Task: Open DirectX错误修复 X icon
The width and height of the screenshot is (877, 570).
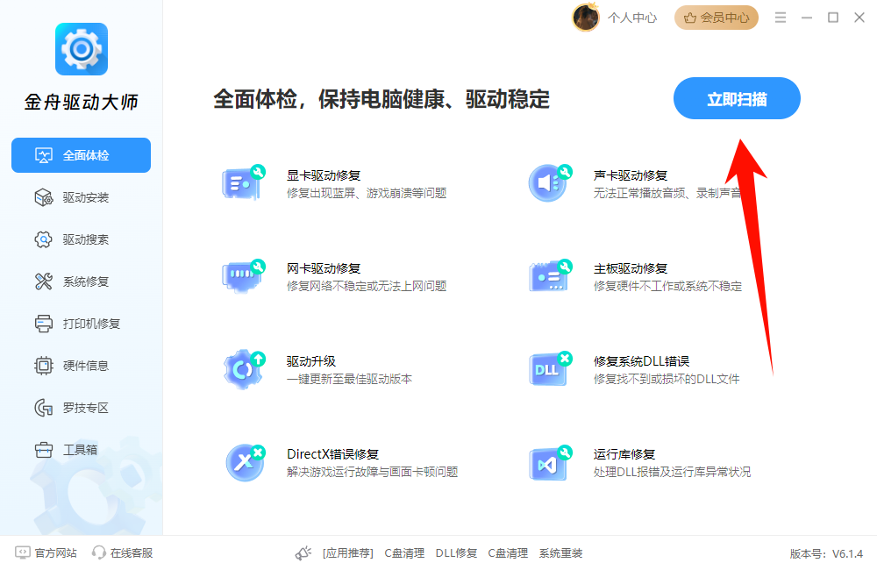Action: point(245,462)
